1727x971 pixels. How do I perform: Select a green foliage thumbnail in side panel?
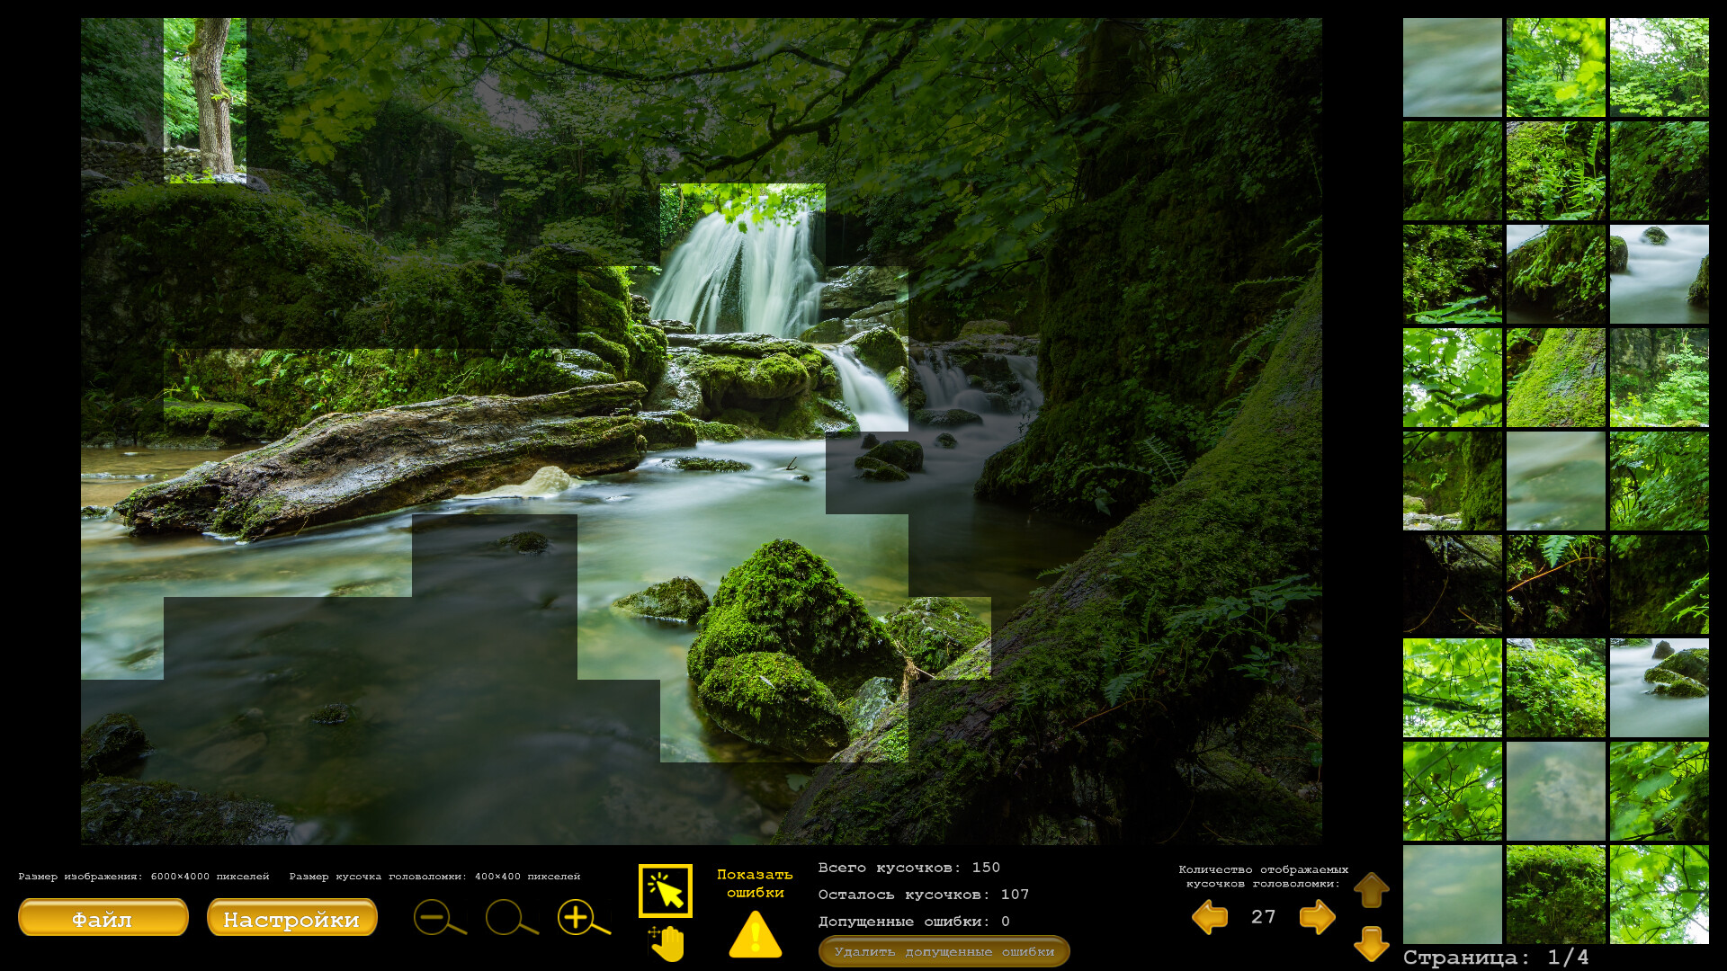click(1555, 67)
